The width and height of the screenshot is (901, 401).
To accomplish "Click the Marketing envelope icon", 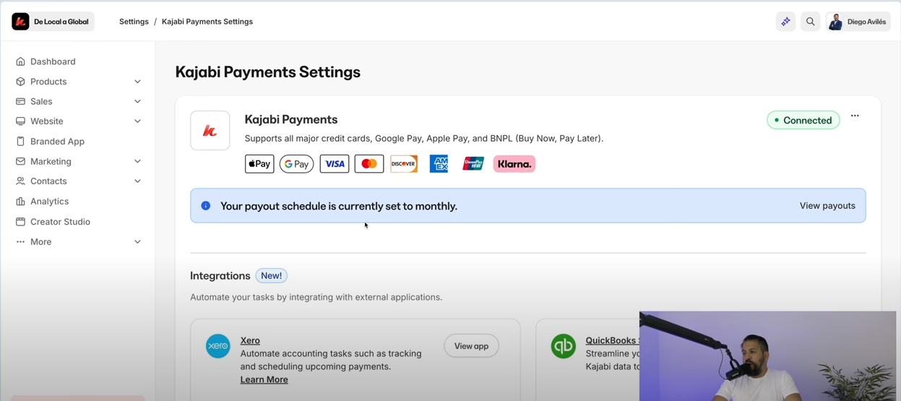I will pyautogui.click(x=20, y=161).
